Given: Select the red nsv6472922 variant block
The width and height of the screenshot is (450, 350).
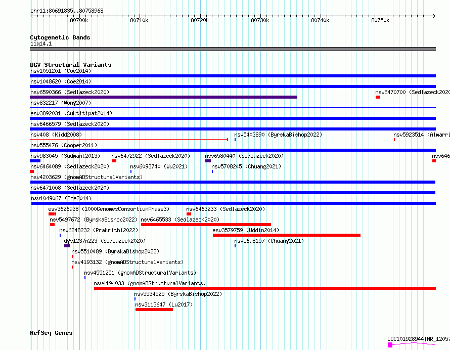Looking at the screenshot, I should coord(114,161).
